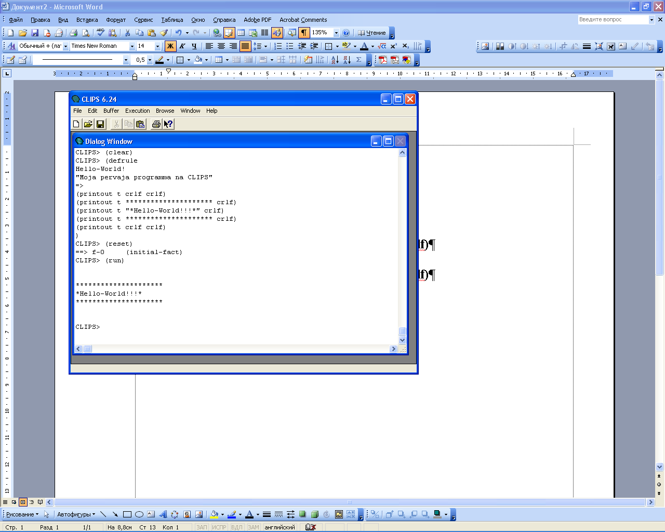Open Buffer menu in CLIPS
The height and width of the screenshot is (532, 665).
pos(111,111)
